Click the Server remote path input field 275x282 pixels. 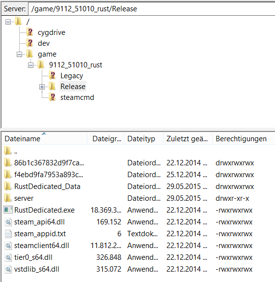coord(152,9)
